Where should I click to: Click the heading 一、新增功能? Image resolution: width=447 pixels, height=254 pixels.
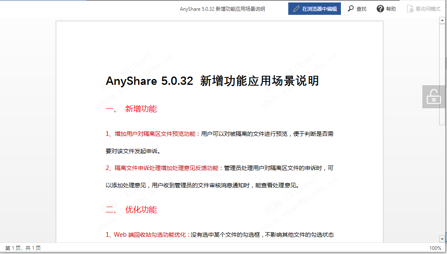click(x=131, y=109)
